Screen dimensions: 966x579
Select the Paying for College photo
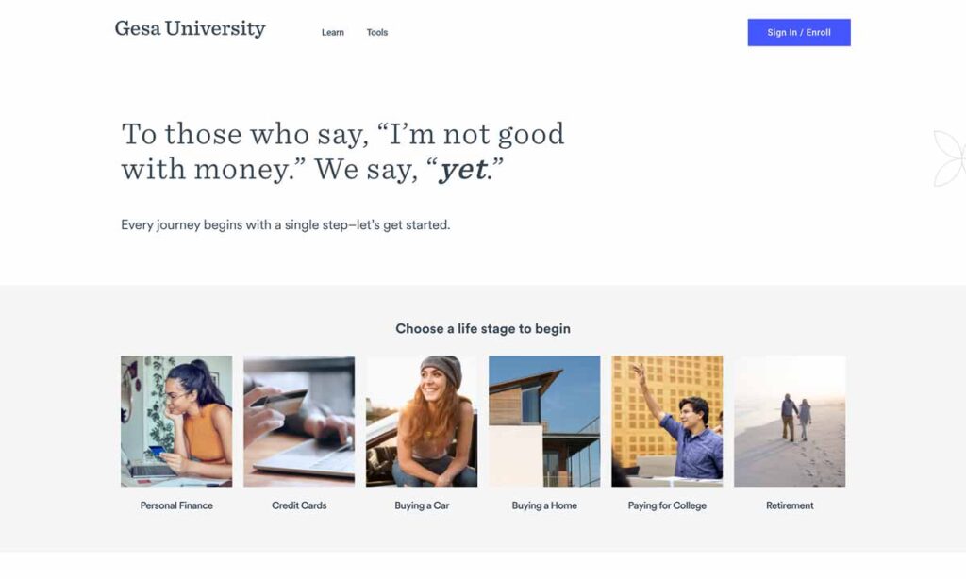click(x=667, y=421)
